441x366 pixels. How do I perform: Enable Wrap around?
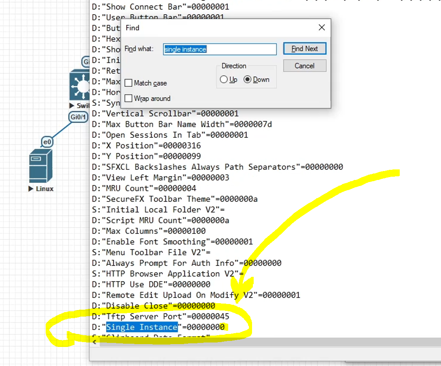[128, 98]
